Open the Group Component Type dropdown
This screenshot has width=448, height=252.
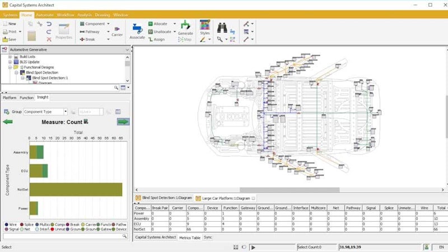pyautogui.click(x=65, y=111)
